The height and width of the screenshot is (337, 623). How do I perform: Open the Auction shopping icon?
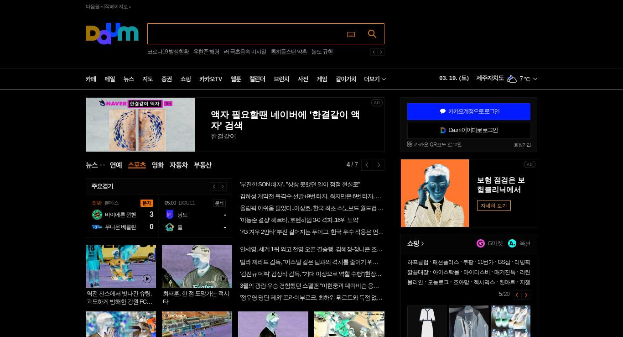(x=512, y=243)
